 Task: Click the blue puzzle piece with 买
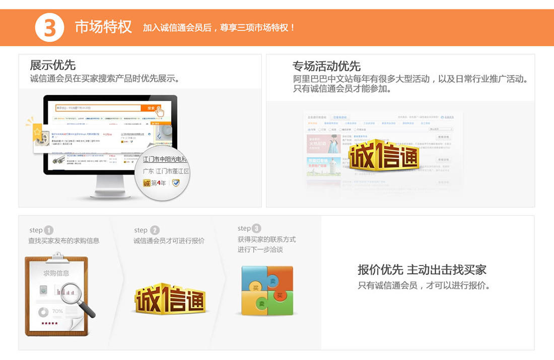pos(254,279)
